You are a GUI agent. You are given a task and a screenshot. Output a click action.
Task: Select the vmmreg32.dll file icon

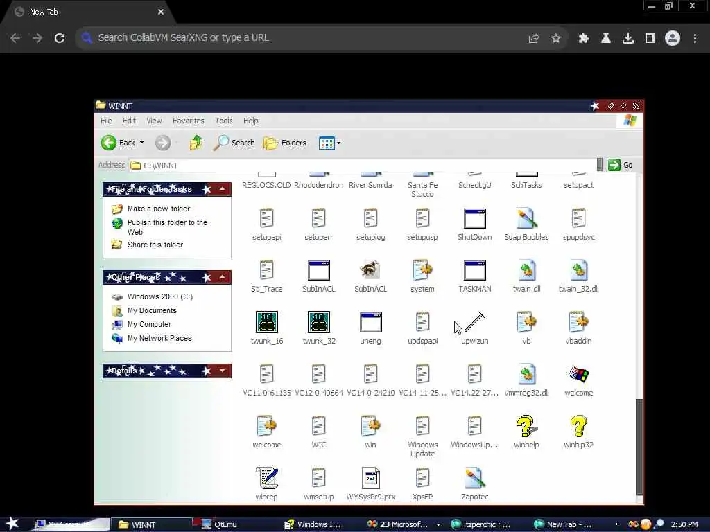(526, 374)
